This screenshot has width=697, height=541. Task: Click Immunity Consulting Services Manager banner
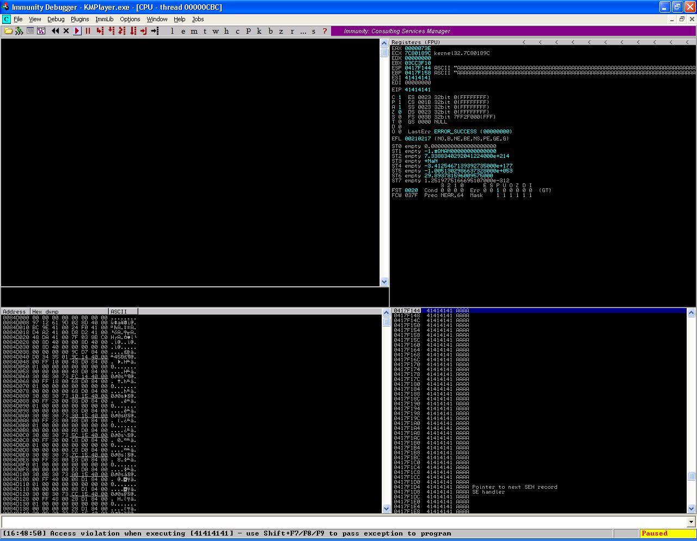(x=513, y=31)
